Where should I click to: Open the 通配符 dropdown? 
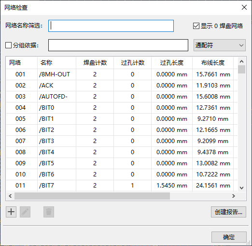click(x=220, y=45)
